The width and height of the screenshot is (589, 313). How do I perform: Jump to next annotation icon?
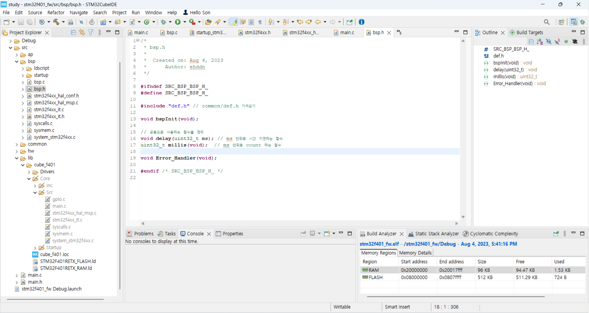point(271,22)
